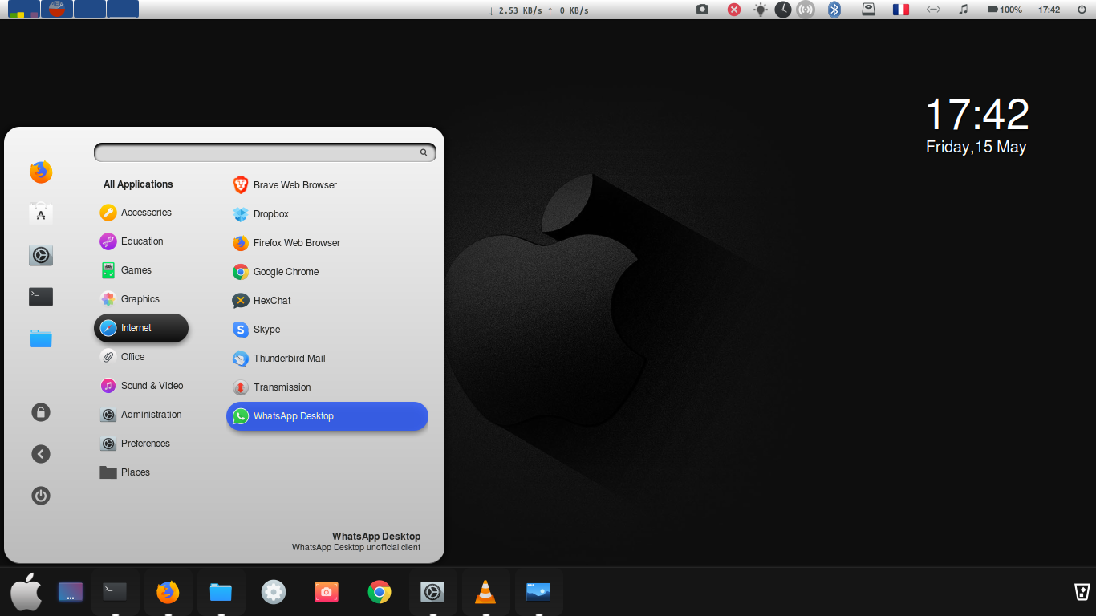Image resolution: width=1096 pixels, height=616 pixels.
Task: Open Transmission torrent client
Action: tap(327, 387)
